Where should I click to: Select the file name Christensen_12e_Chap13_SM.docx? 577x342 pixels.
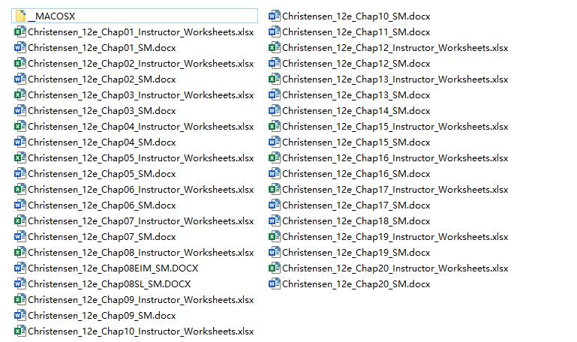[x=356, y=95]
